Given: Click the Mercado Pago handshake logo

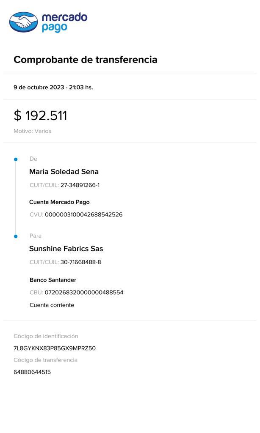Looking at the screenshot, I should [x=24, y=22].
